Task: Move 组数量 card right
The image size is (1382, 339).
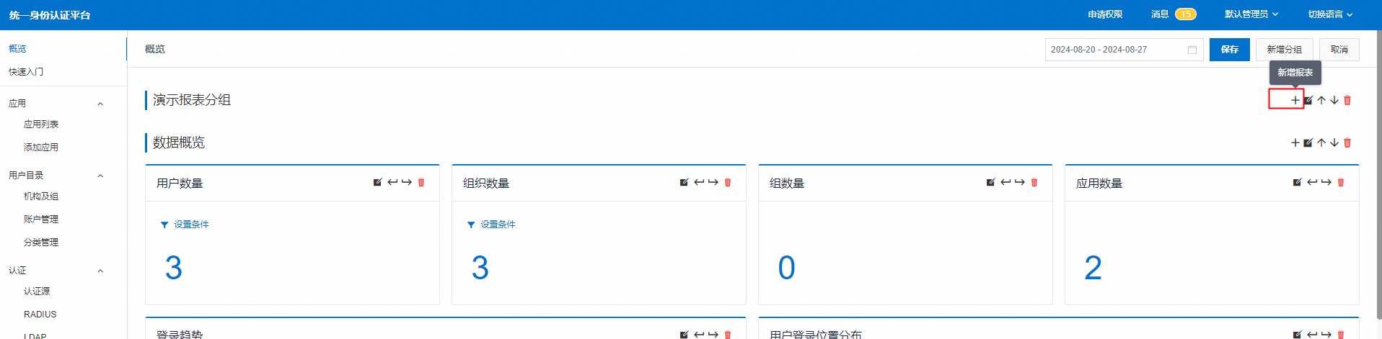Action: (1019, 182)
